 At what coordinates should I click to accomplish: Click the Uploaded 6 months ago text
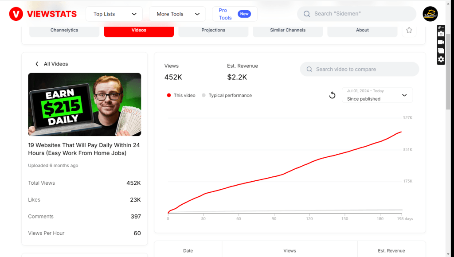[x=53, y=166]
